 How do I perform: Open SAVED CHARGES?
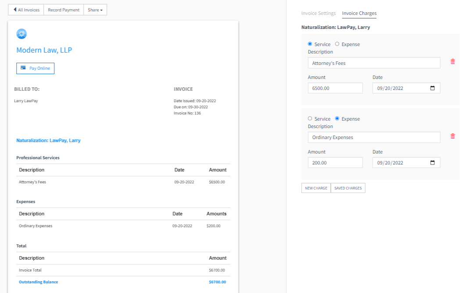[348, 188]
